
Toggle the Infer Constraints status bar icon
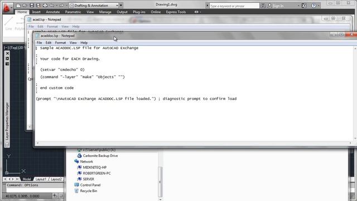pos(55,196)
